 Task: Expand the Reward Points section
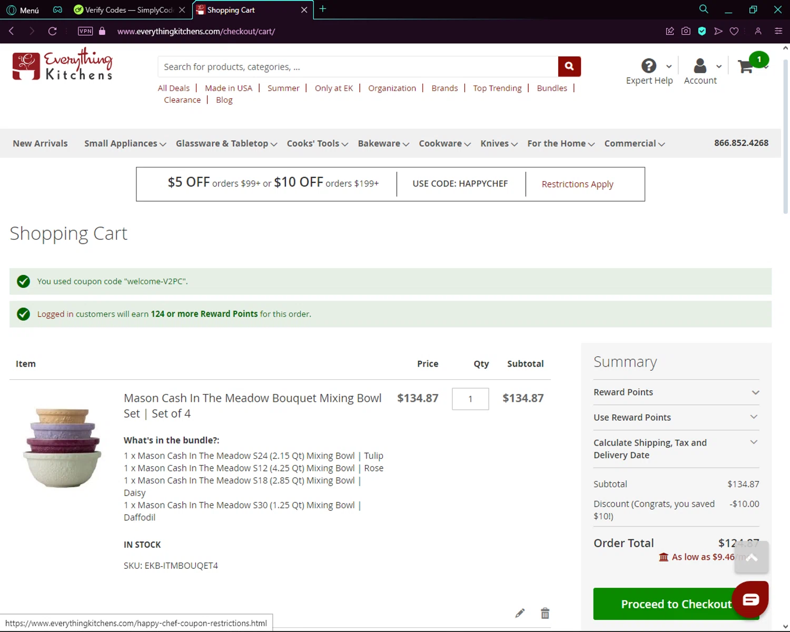(676, 392)
